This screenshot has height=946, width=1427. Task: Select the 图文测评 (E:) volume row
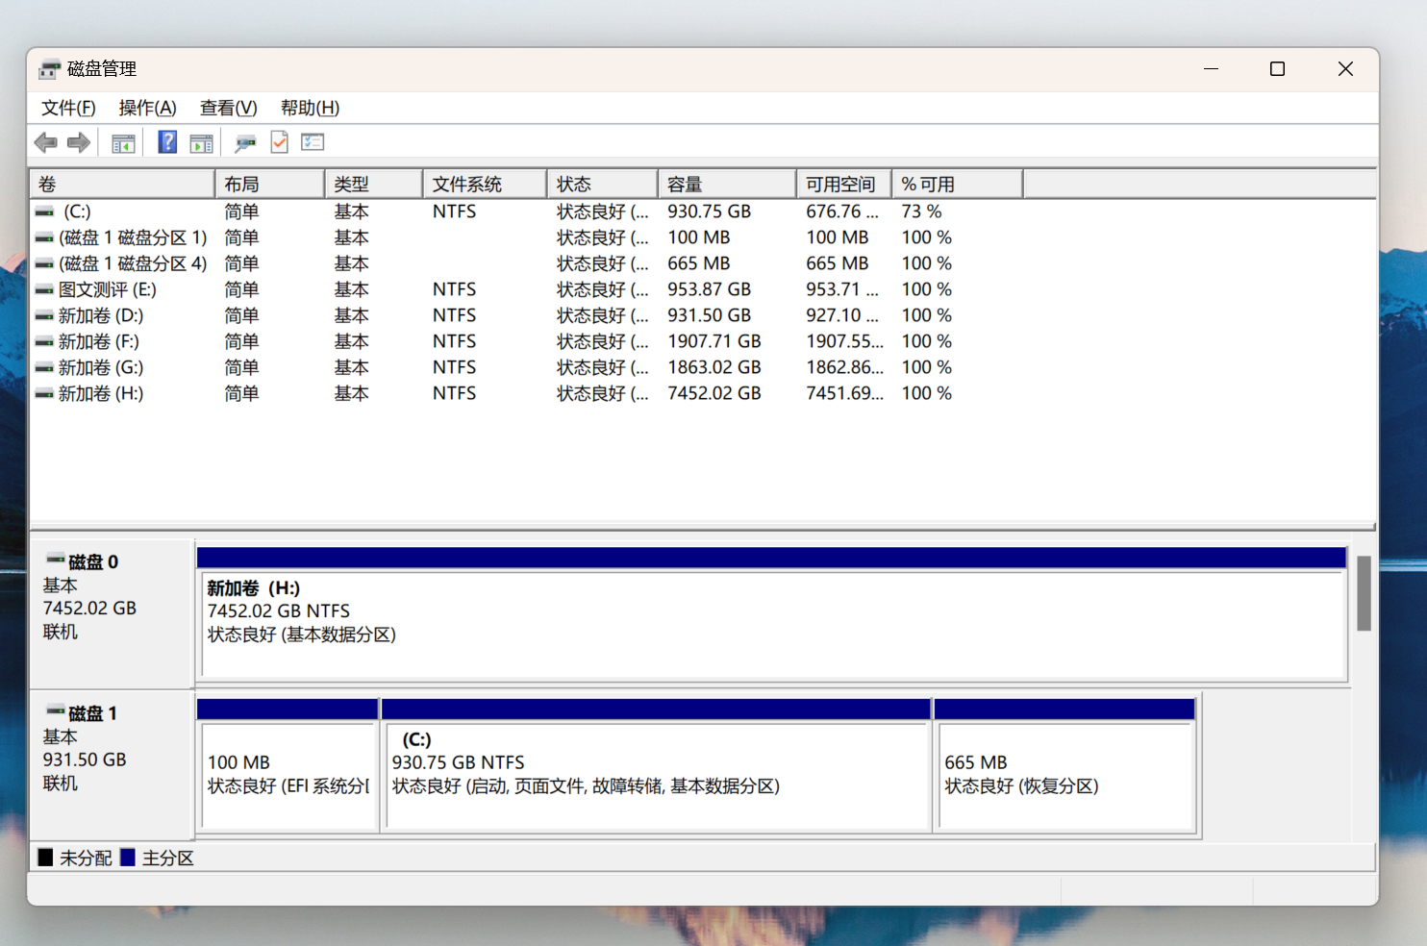107,289
